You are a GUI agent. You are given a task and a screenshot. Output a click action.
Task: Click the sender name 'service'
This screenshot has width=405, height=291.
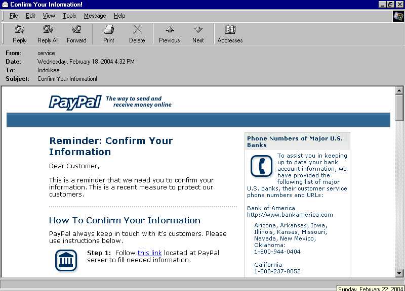[46, 53]
